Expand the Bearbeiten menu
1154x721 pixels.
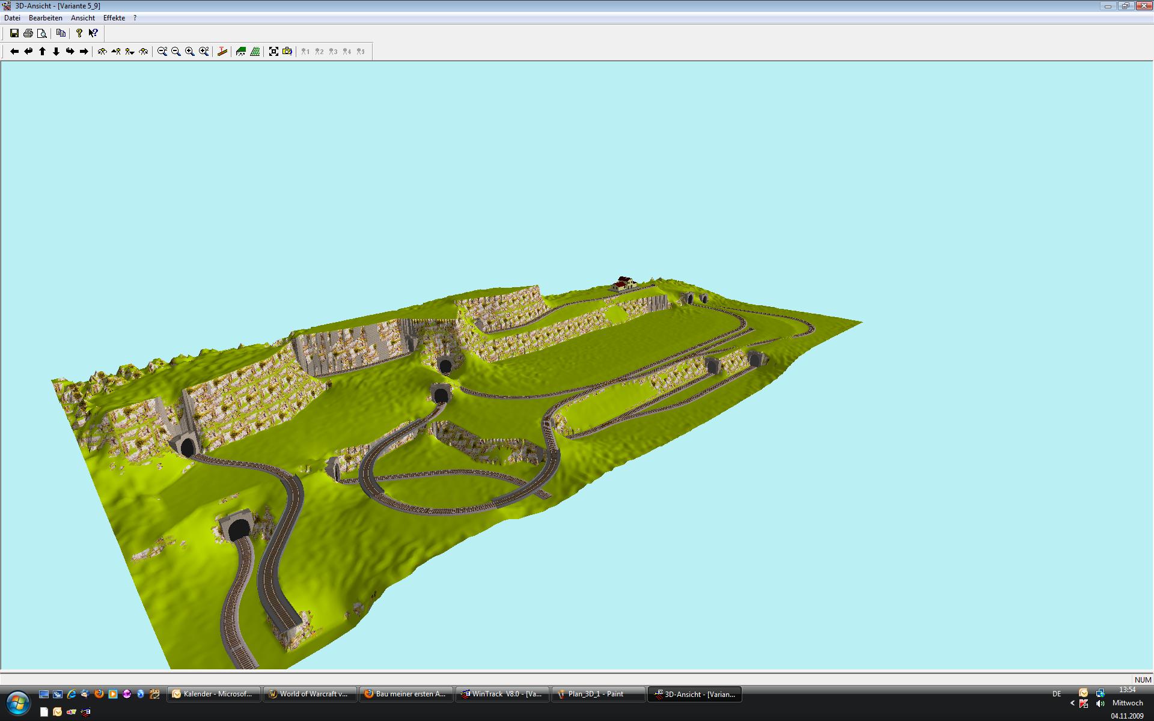(x=45, y=18)
